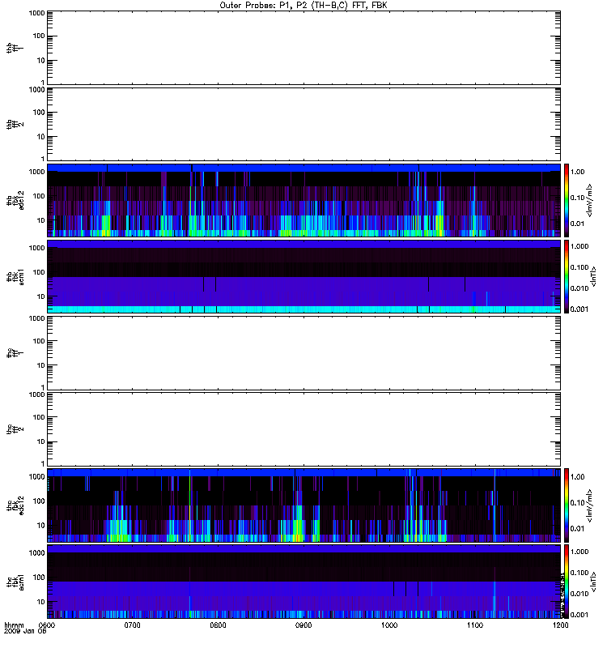Click the thb fbk edc12 spectrogram panel
Image resolution: width=607 pixels, height=648 pixels.
coord(303,200)
